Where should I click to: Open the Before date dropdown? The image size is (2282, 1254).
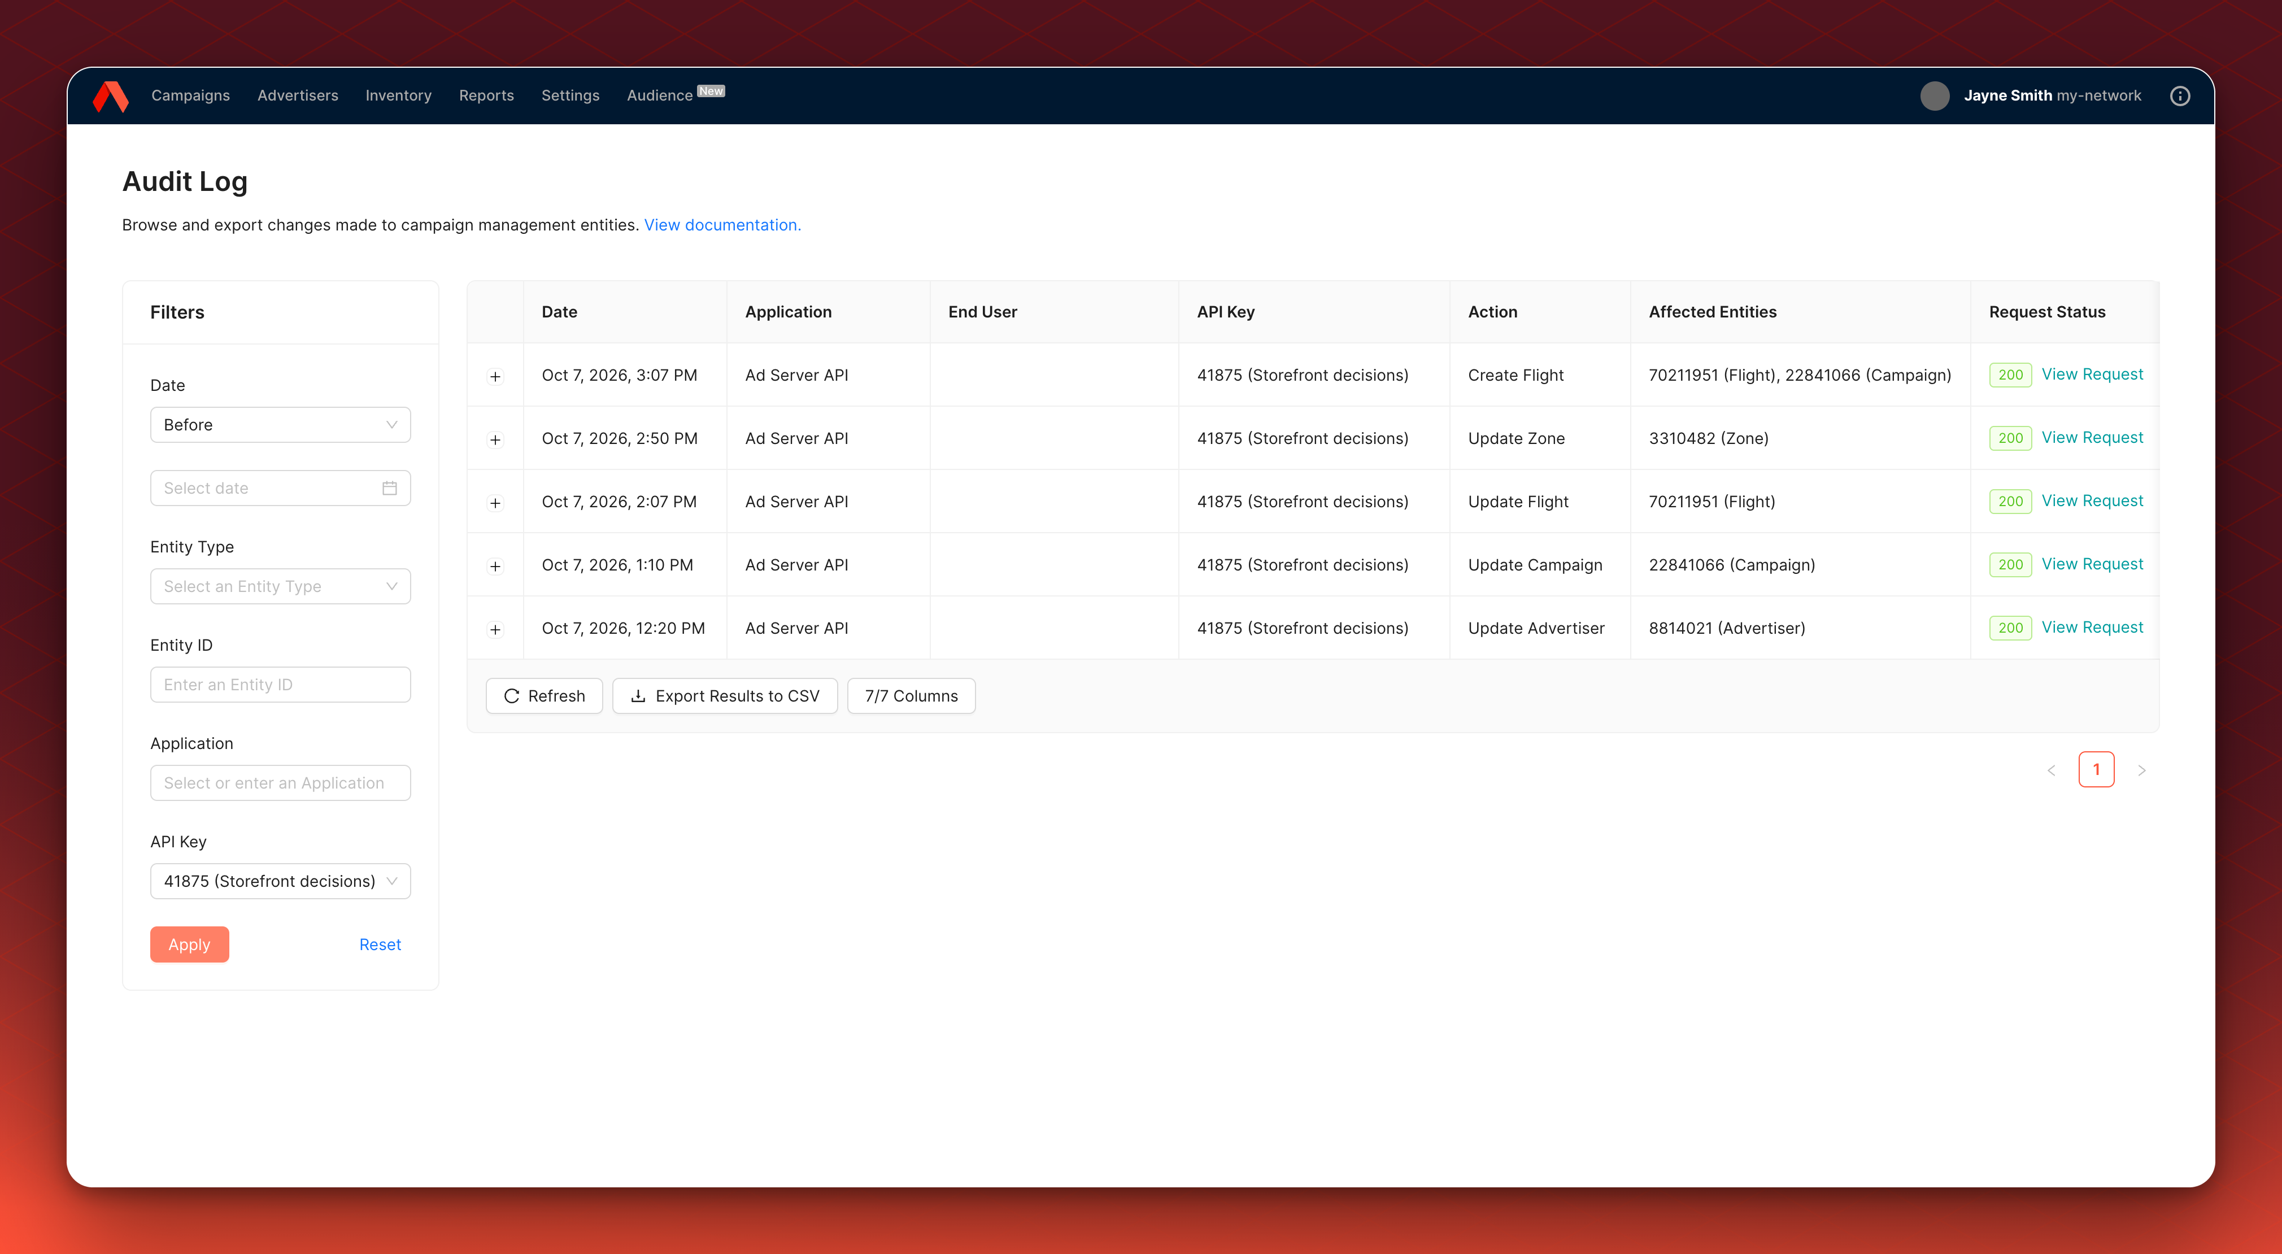[x=281, y=425]
